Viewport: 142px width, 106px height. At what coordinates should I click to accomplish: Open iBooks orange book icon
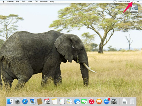tap(99, 101)
